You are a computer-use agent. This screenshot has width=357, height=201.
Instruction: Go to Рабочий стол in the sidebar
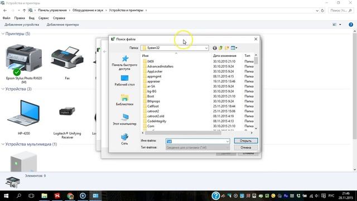click(124, 80)
